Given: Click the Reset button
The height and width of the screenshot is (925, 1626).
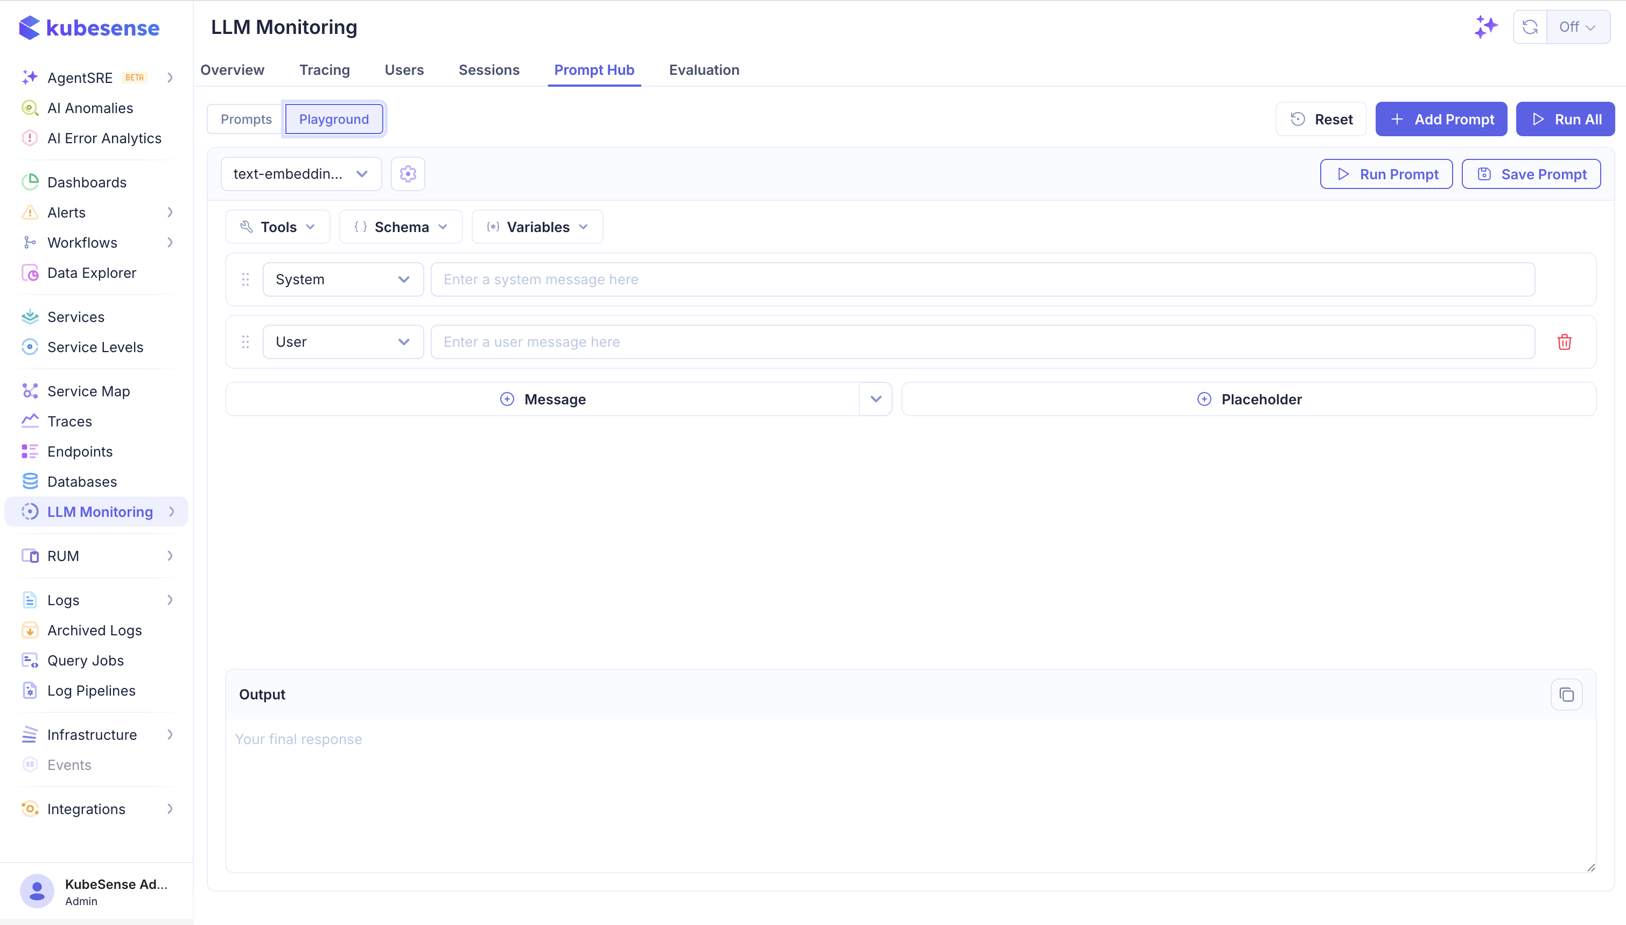Looking at the screenshot, I should pyautogui.click(x=1321, y=119).
